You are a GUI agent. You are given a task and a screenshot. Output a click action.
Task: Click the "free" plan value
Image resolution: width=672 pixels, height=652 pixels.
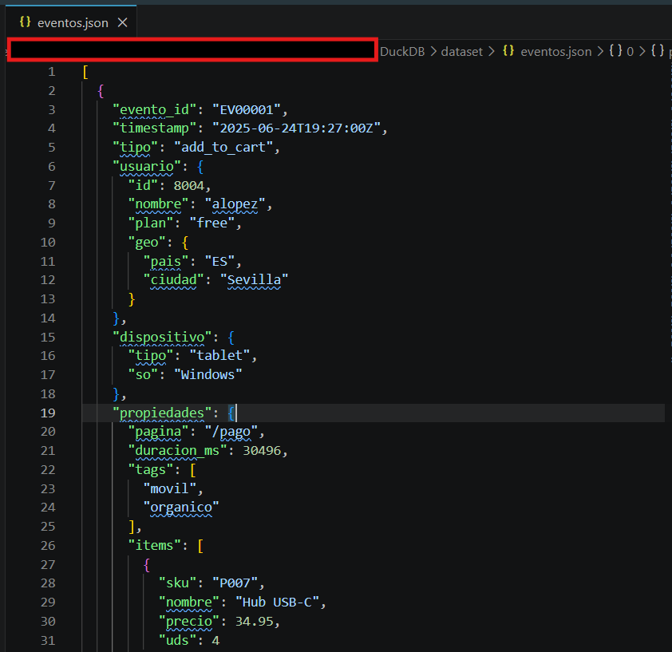(212, 223)
